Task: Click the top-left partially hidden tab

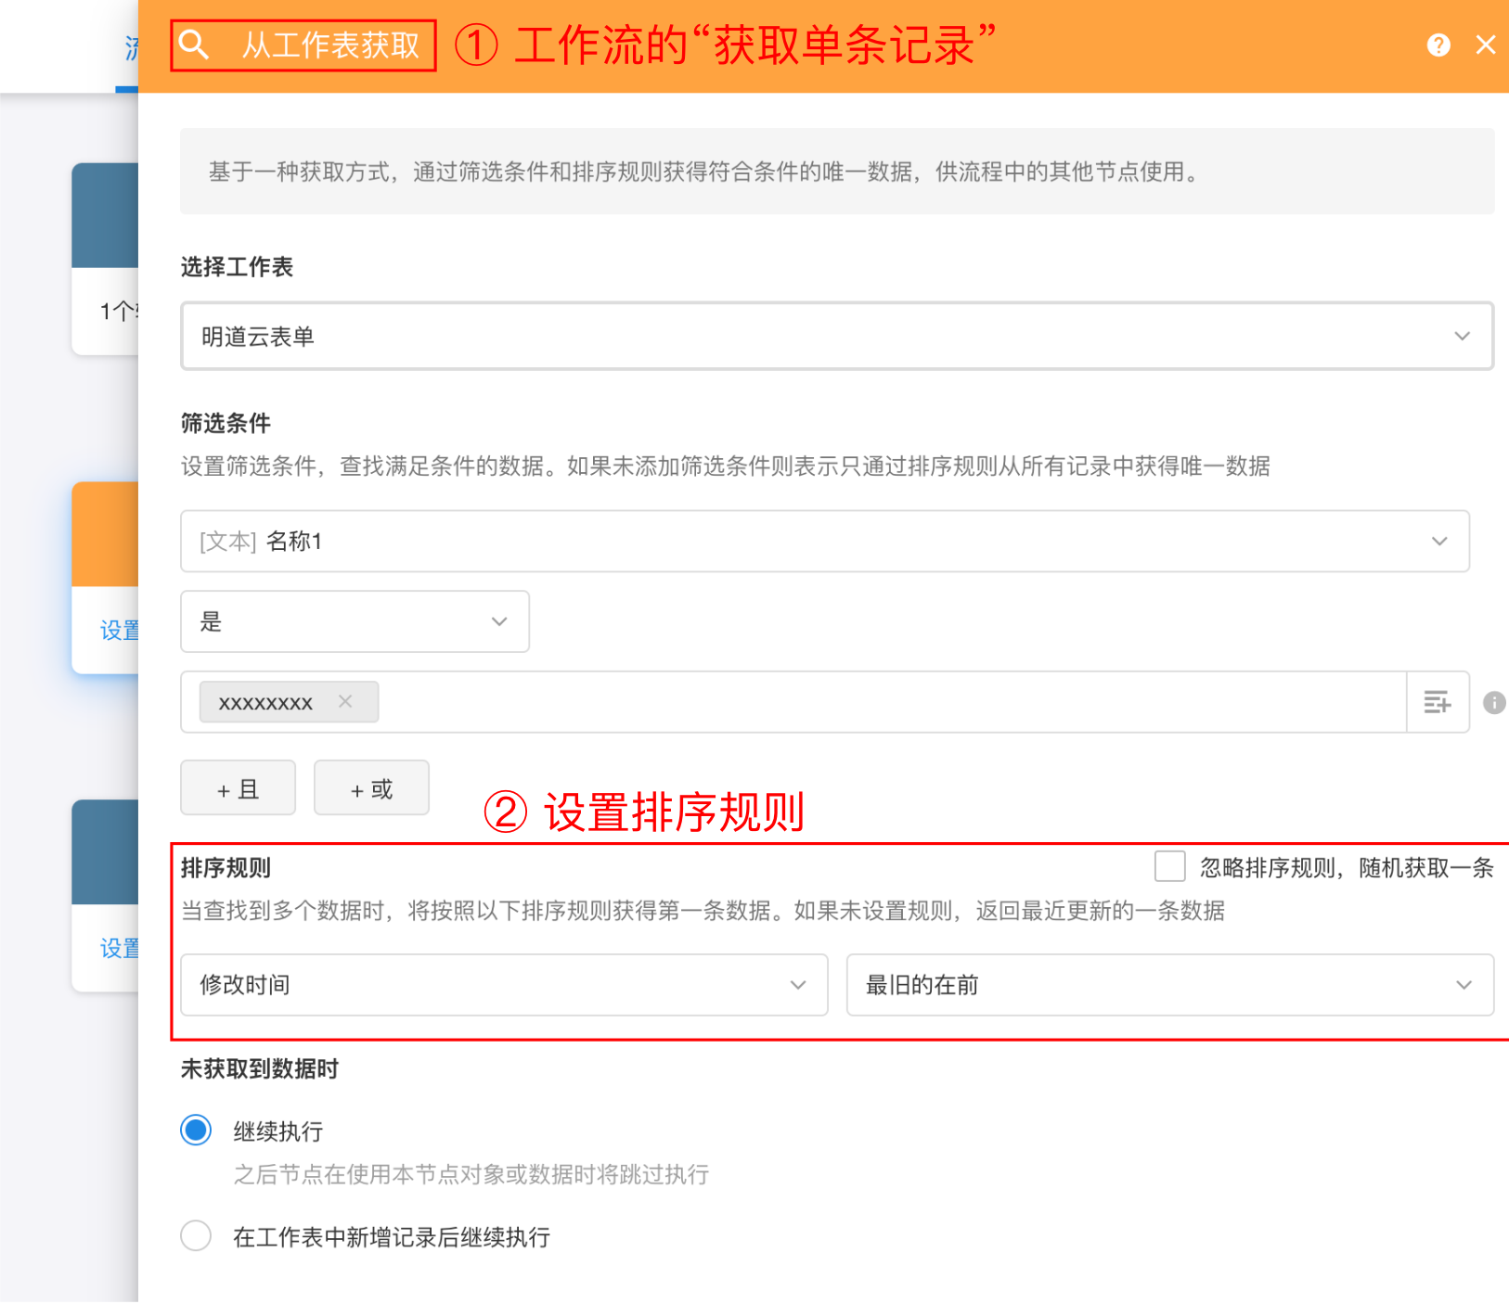Action: [130, 48]
